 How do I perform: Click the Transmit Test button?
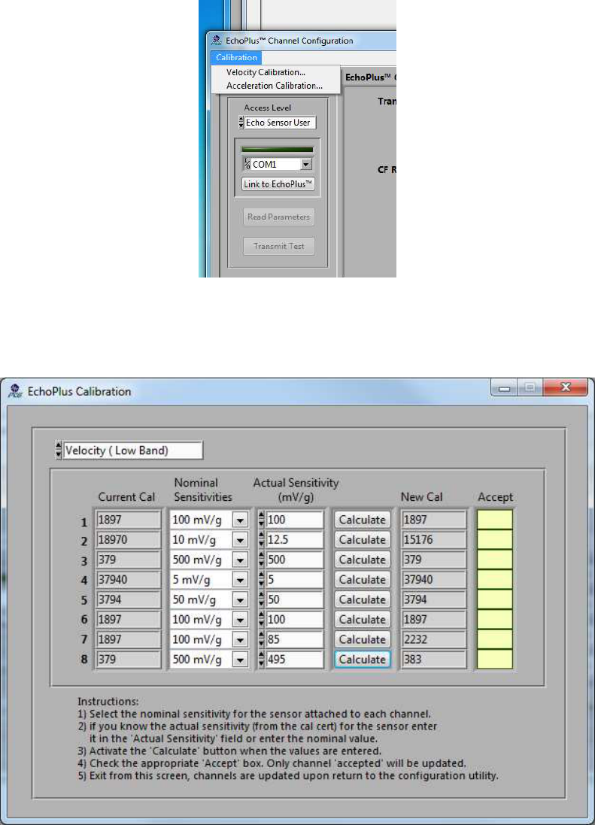(x=279, y=246)
